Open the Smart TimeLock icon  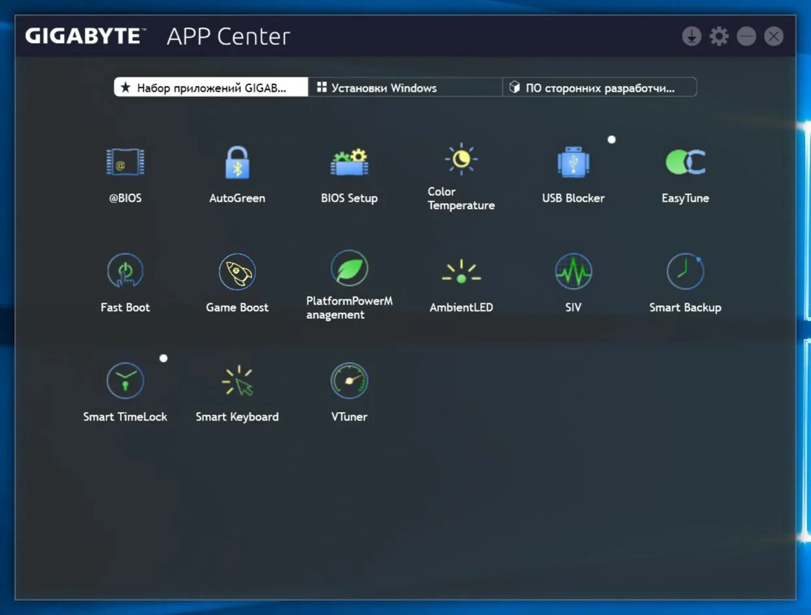coord(125,381)
